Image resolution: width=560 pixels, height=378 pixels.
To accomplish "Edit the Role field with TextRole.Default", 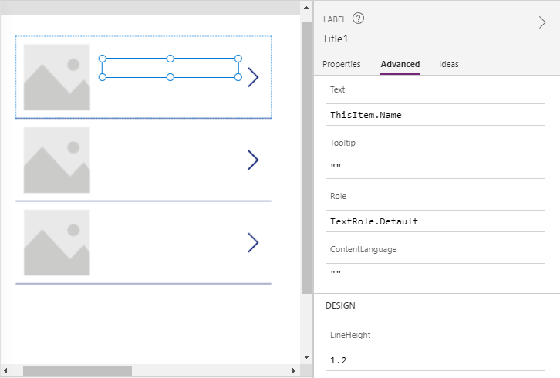I will pyautogui.click(x=435, y=221).
